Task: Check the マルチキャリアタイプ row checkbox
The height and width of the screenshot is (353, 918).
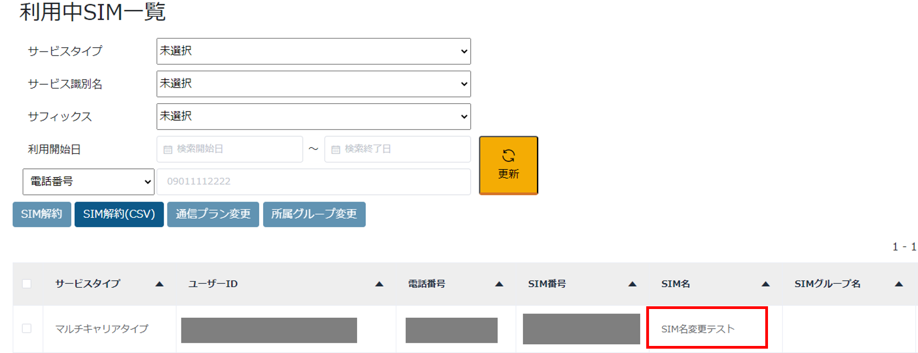Action: [x=27, y=329]
